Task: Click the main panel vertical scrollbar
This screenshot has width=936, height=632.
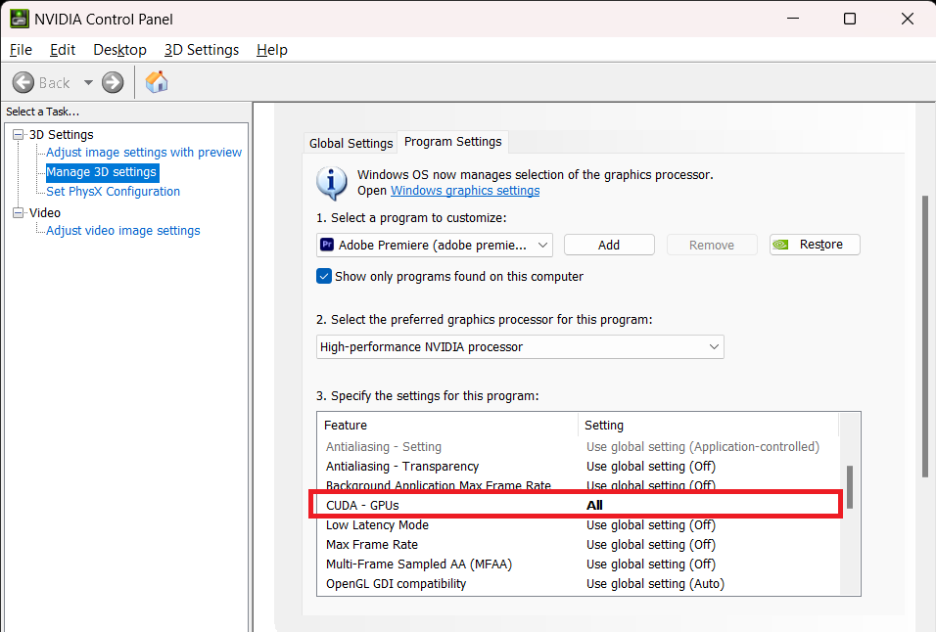Action: click(x=925, y=337)
